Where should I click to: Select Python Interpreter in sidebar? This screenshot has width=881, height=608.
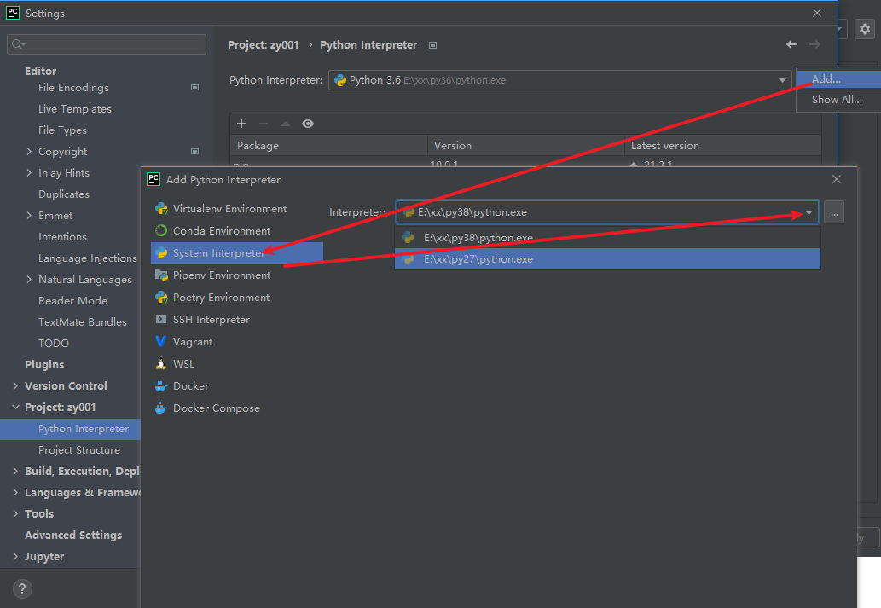tap(70, 429)
